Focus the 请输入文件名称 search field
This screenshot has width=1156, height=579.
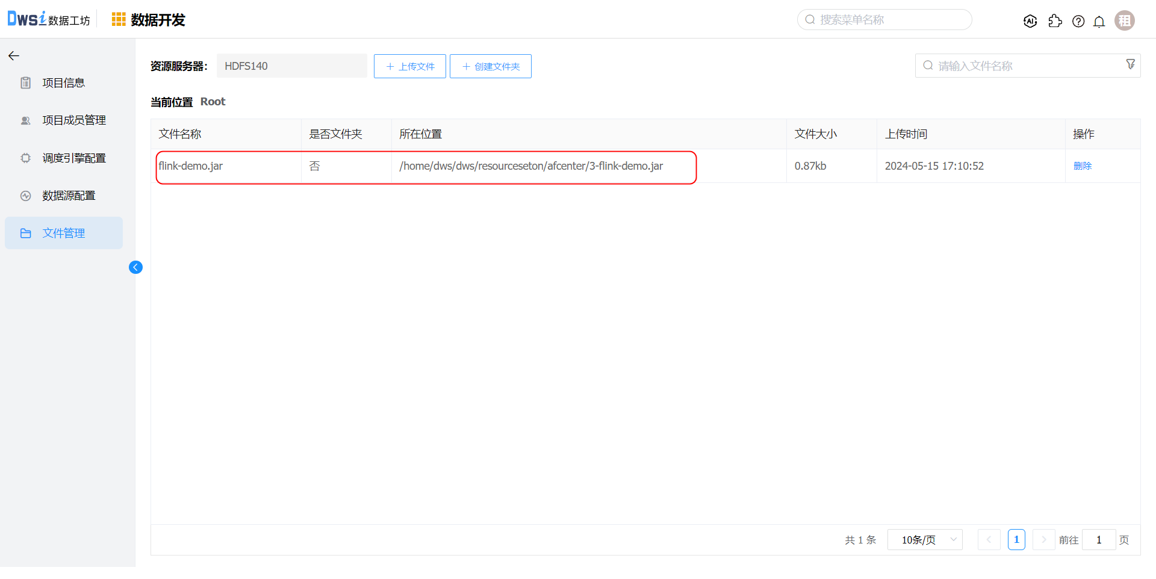(1024, 66)
